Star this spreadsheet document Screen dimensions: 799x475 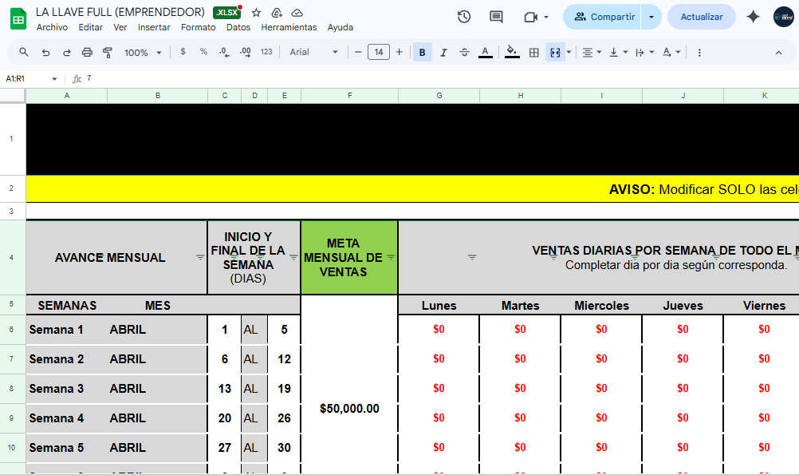point(256,13)
